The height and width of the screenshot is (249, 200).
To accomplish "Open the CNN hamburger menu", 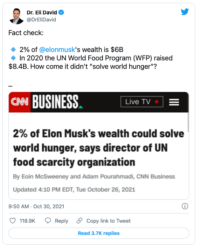I will click(174, 102).
